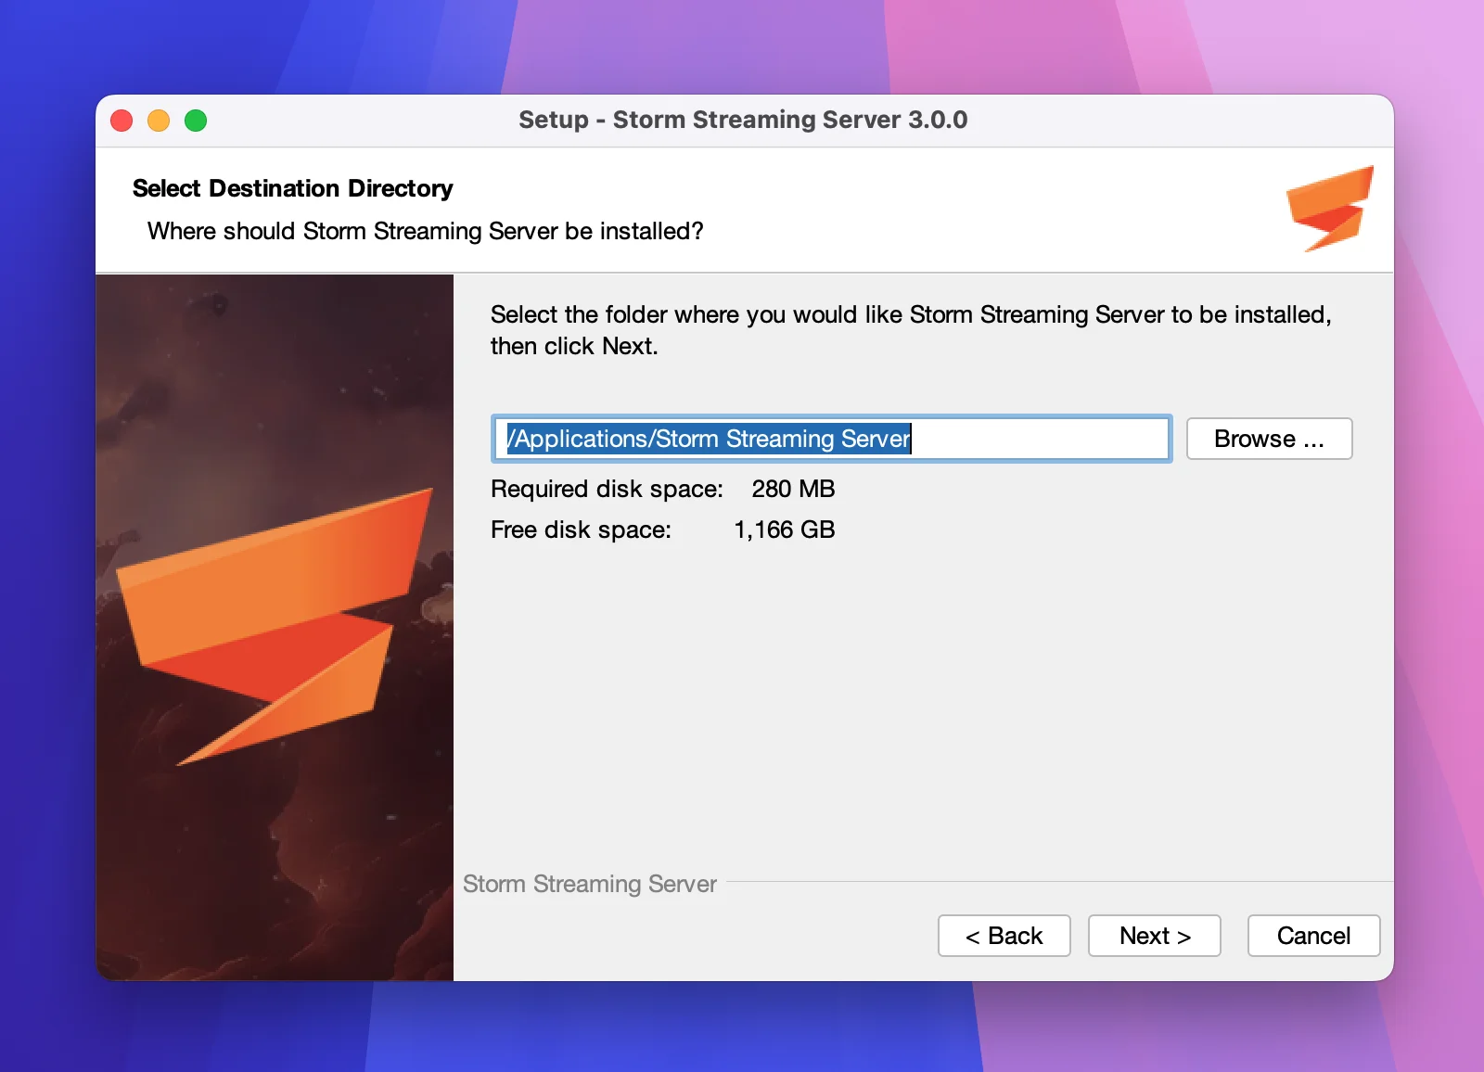The height and width of the screenshot is (1072, 1484).
Task: Click the Setup title bar text
Action: 741,119
